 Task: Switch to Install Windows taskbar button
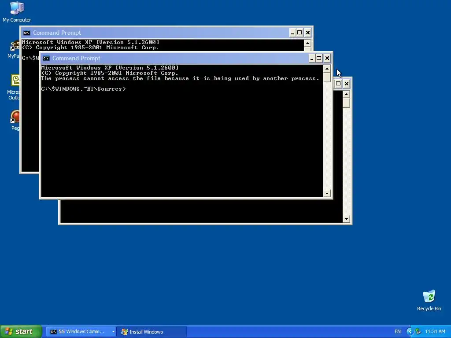[152, 332]
